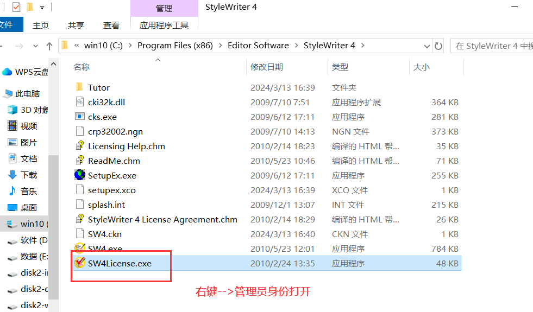Click the setupex.xco file icon
Viewport: 533px width, 312px height.
pyautogui.click(x=79, y=189)
